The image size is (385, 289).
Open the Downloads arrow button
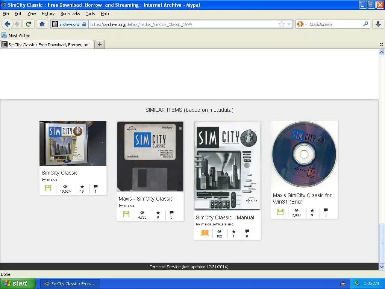click(x=378, y=24)
